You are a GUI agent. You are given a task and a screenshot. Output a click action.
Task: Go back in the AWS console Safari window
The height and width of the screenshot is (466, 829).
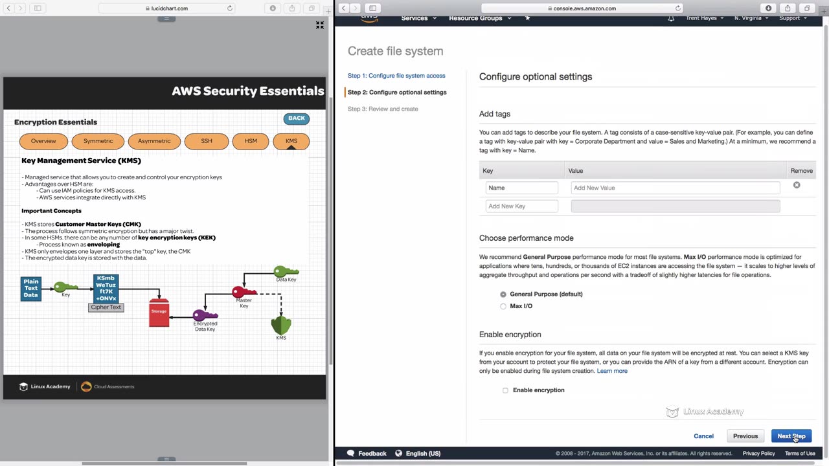343,8
